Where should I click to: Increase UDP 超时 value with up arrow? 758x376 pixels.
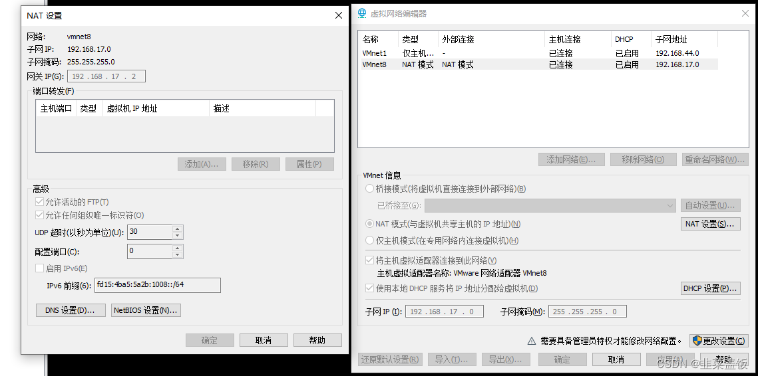(178, 229)
